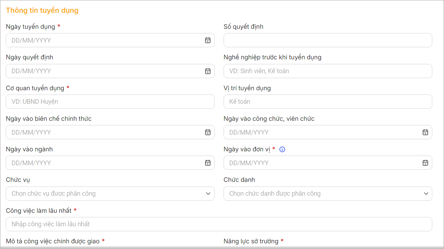The image size is (444, 249).
Task: Click the Cơ quan tuyển dụng text box
Action: pyautogui.click(x=110, y=102)
